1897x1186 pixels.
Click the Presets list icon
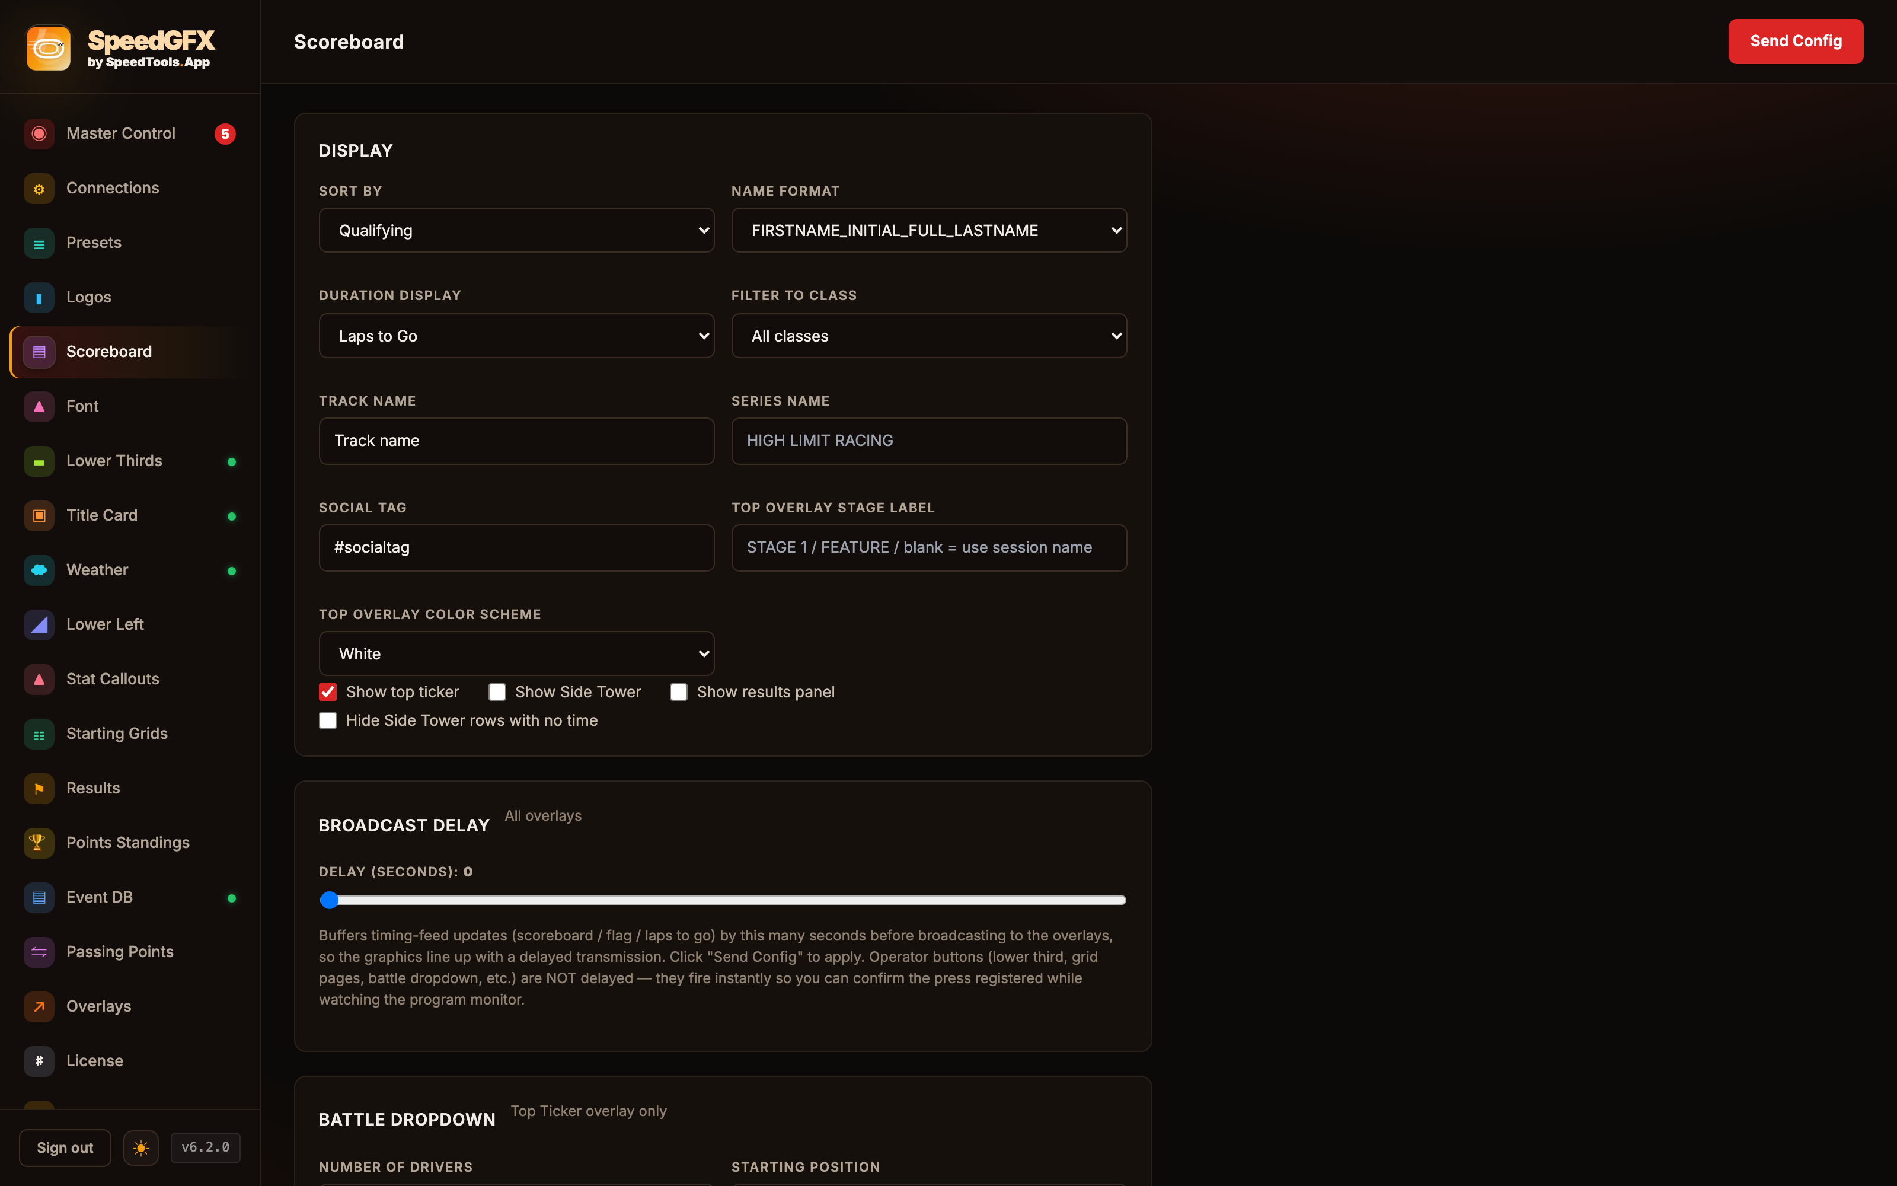(39, 243)
